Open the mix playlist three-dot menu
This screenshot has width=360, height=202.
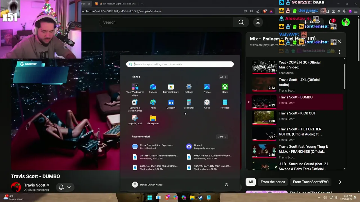(x=339, y=52)
